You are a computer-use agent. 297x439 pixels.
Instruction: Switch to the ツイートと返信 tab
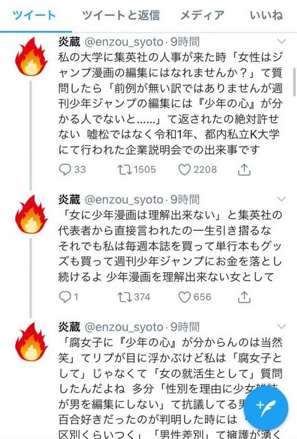click(x=121, y=15)
